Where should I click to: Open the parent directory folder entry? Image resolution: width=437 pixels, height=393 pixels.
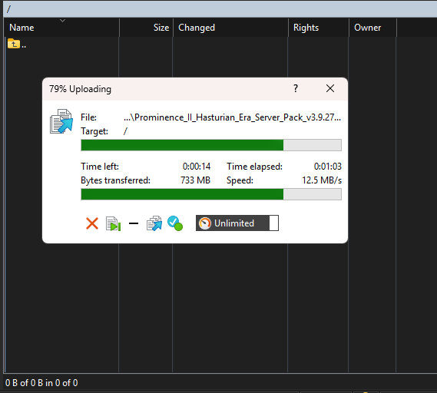[x=17, y=44]
